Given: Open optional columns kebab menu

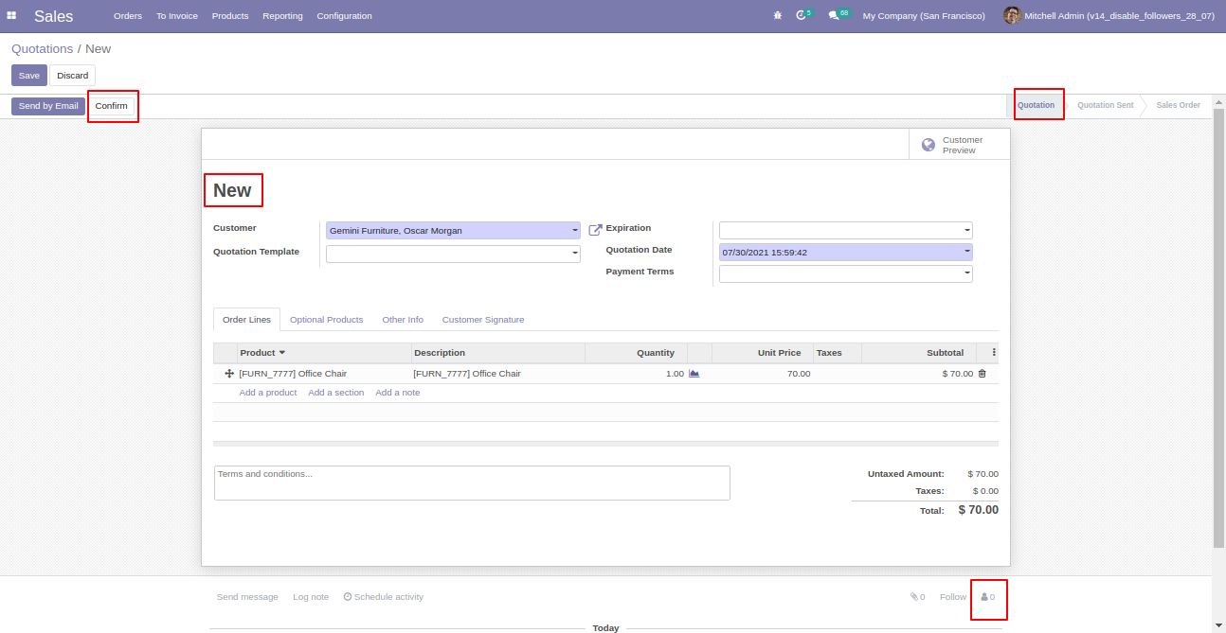Looking at the screenshot, I should click(993, 353).
